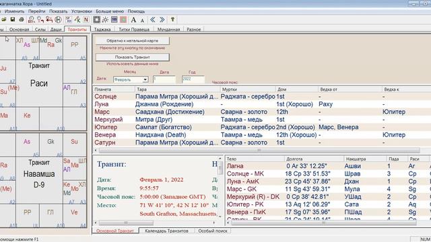Open the Календарь Транзитов tab
The image size is (431, 242).
tap(166, 231)
